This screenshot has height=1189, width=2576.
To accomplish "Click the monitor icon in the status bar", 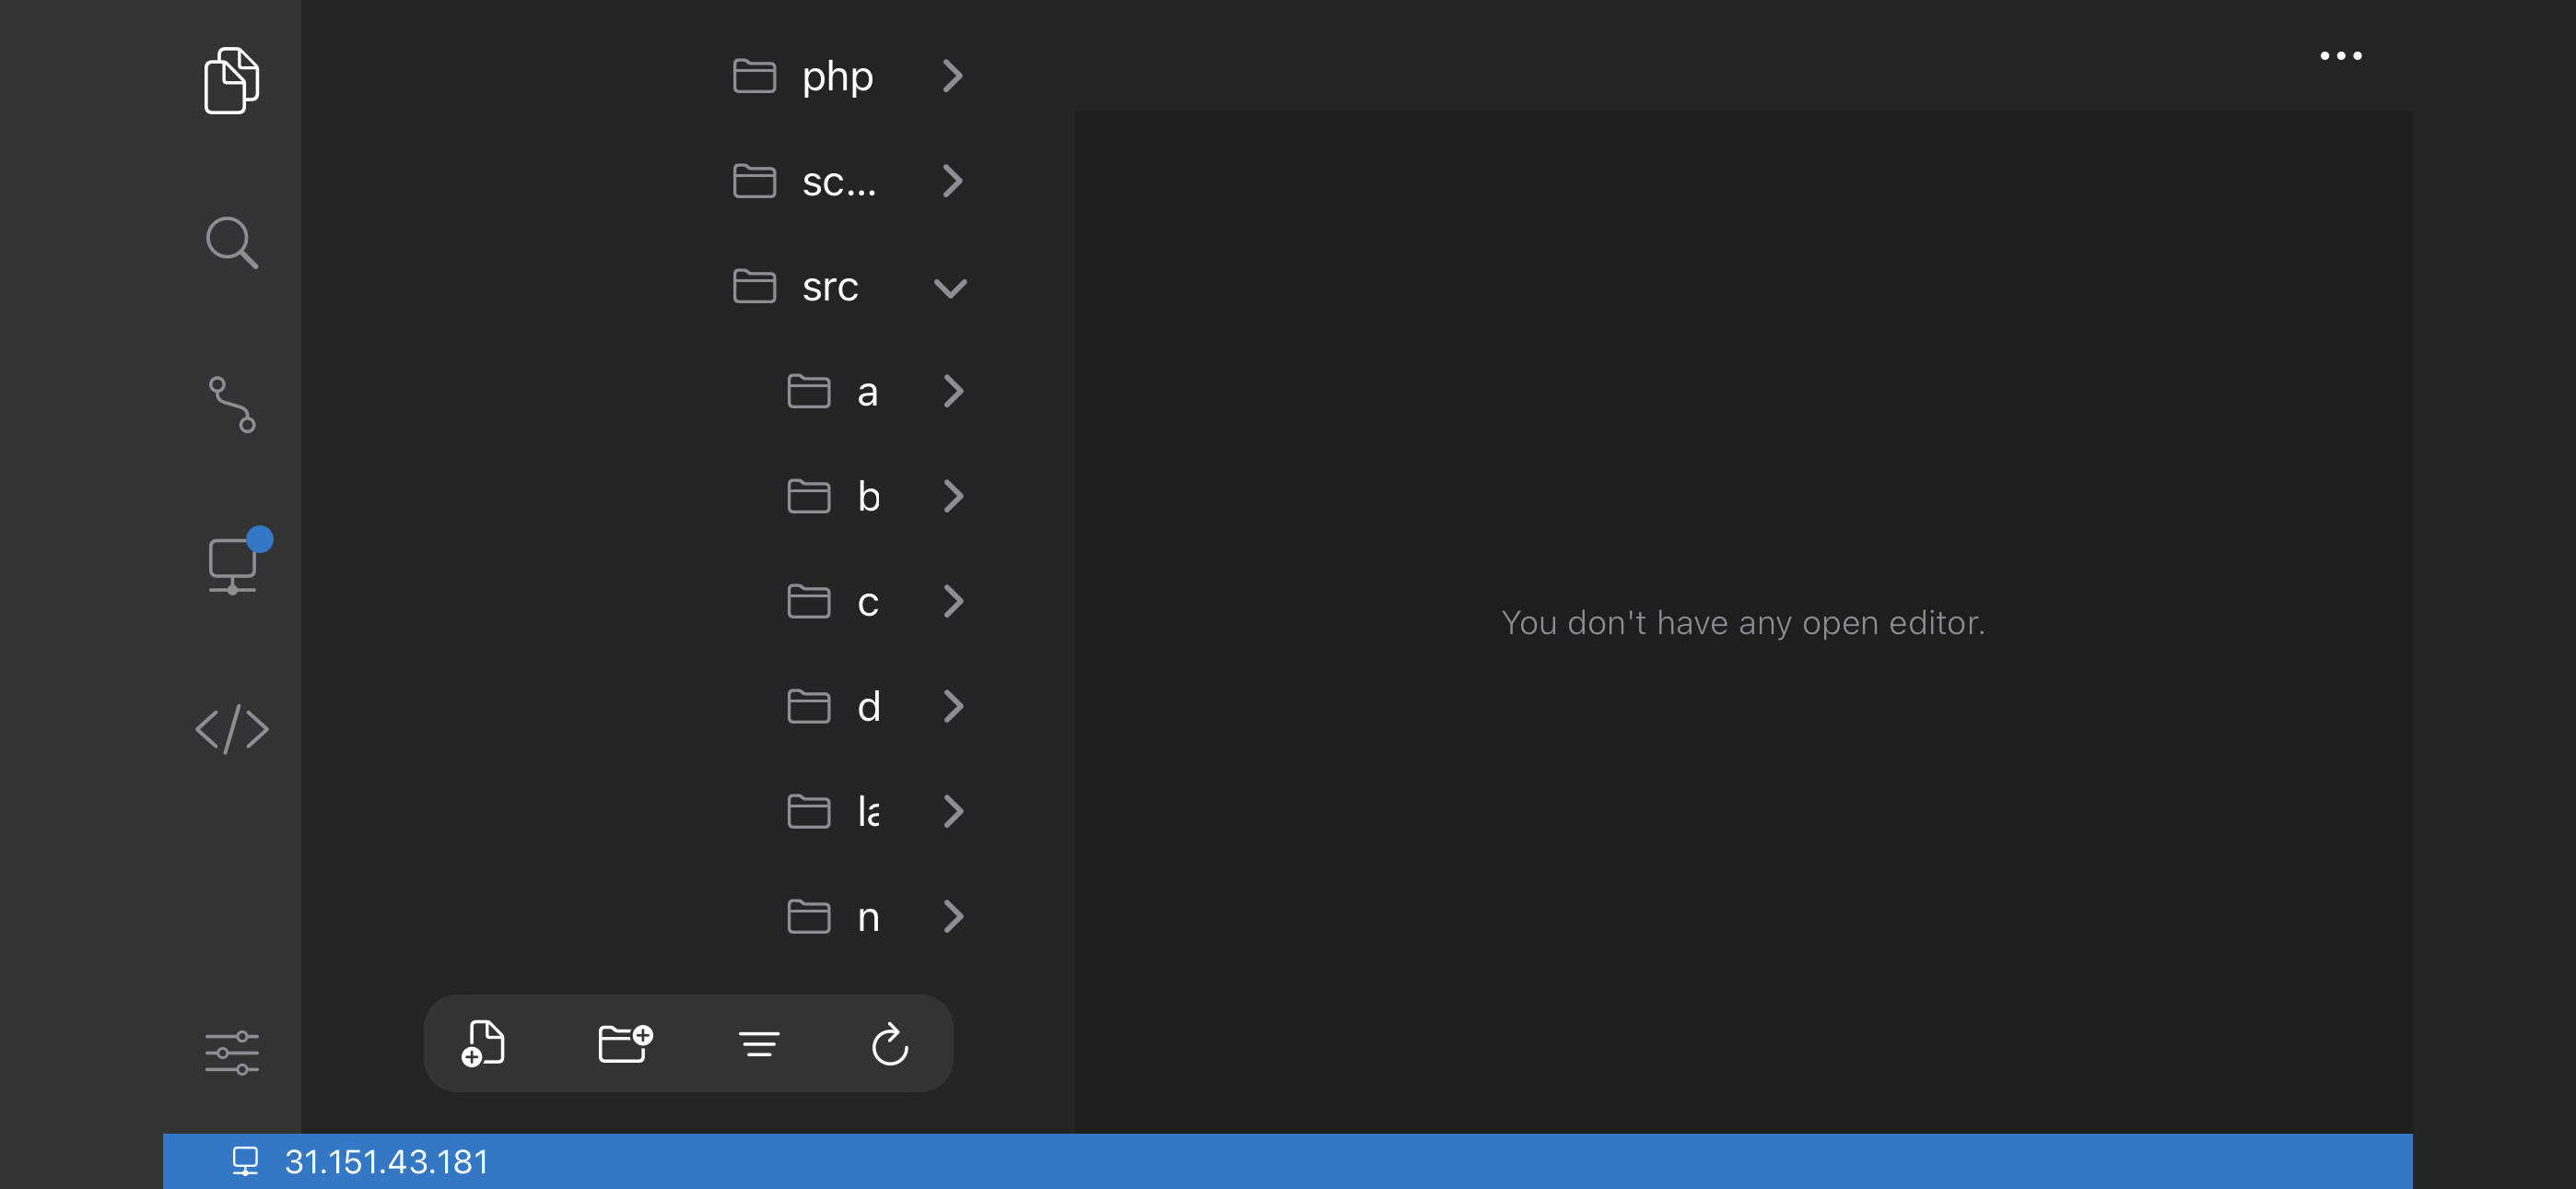I will (245, 1162).
